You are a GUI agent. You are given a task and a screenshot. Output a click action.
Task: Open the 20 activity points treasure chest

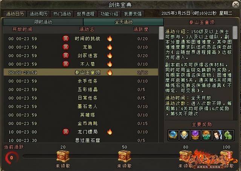[x=63, y=156]
